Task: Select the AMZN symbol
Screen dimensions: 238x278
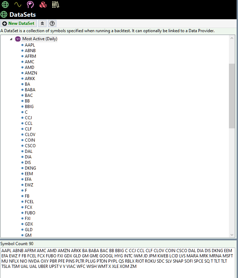Action: [31, 73]
